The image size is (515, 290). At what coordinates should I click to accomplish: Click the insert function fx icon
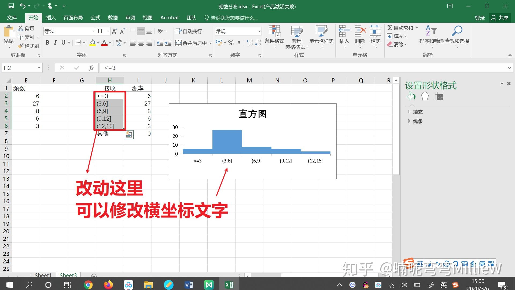pyautogui.click(x=91, y=68)
